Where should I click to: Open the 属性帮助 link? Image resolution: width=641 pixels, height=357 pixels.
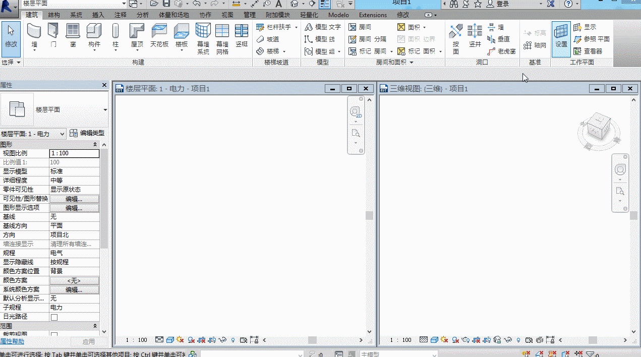tap(12, 341)
